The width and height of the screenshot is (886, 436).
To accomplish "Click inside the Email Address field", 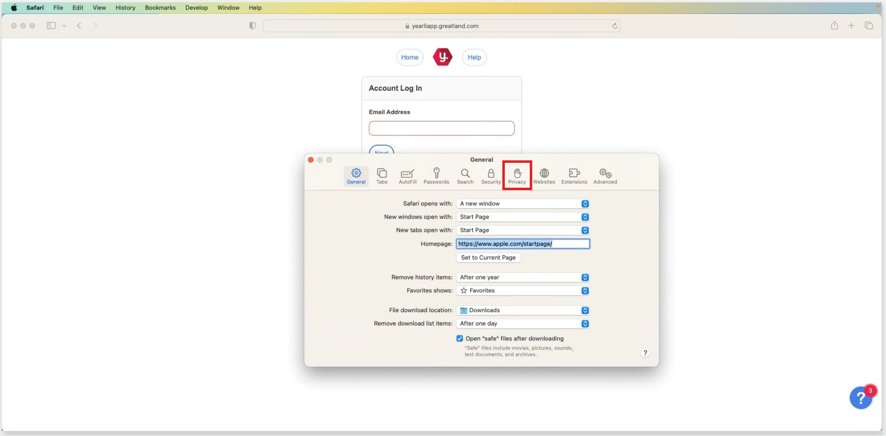I will click(441, 128).
